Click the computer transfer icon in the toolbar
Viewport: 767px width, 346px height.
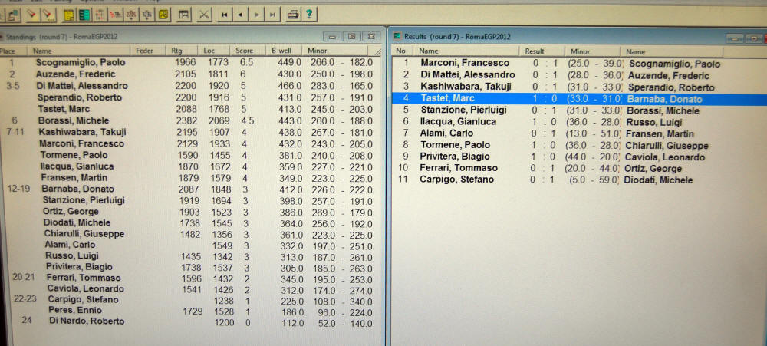click(x=13, y=15)
